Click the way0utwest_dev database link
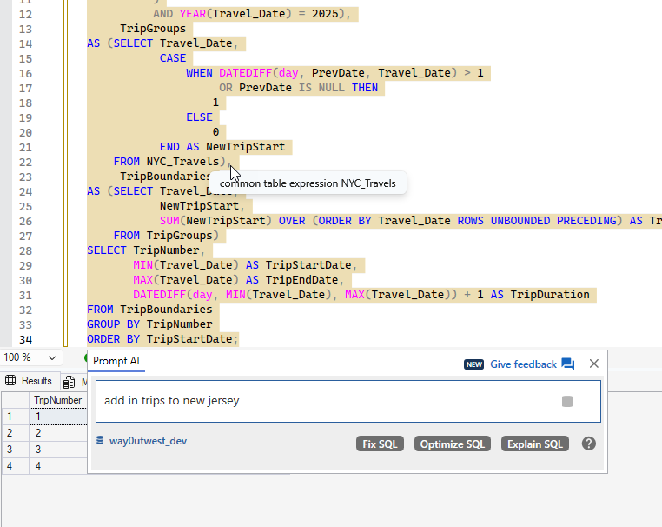The height and width of the screenshot is (527, 662). [x=148, y=441]
